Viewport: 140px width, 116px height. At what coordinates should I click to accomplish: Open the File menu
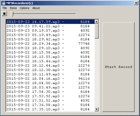pos(5,8)
